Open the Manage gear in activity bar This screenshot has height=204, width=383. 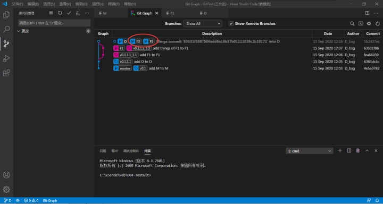[x=6, y=189]
